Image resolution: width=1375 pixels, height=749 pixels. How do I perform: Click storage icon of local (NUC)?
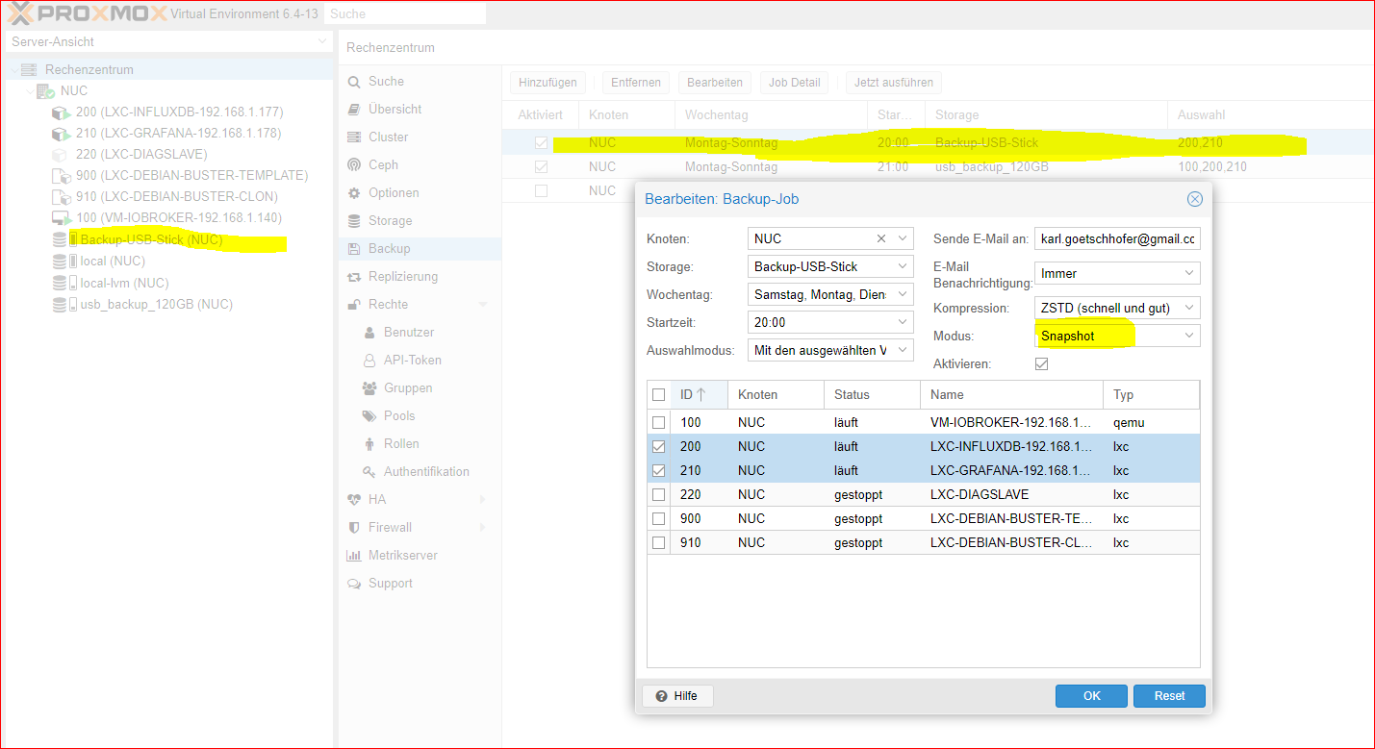(x=60, y=261)
